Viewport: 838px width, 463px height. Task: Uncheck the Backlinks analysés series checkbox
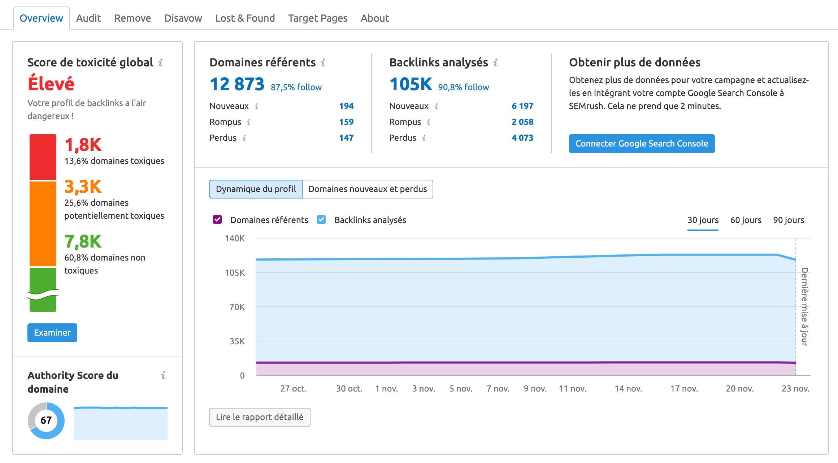[x=321, y=219]
